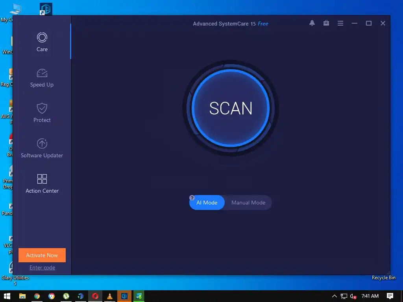The image size is (403, 302).
Task: Click the orange Activate Now button
Action: pyautogui.click(x=42, y=255)
